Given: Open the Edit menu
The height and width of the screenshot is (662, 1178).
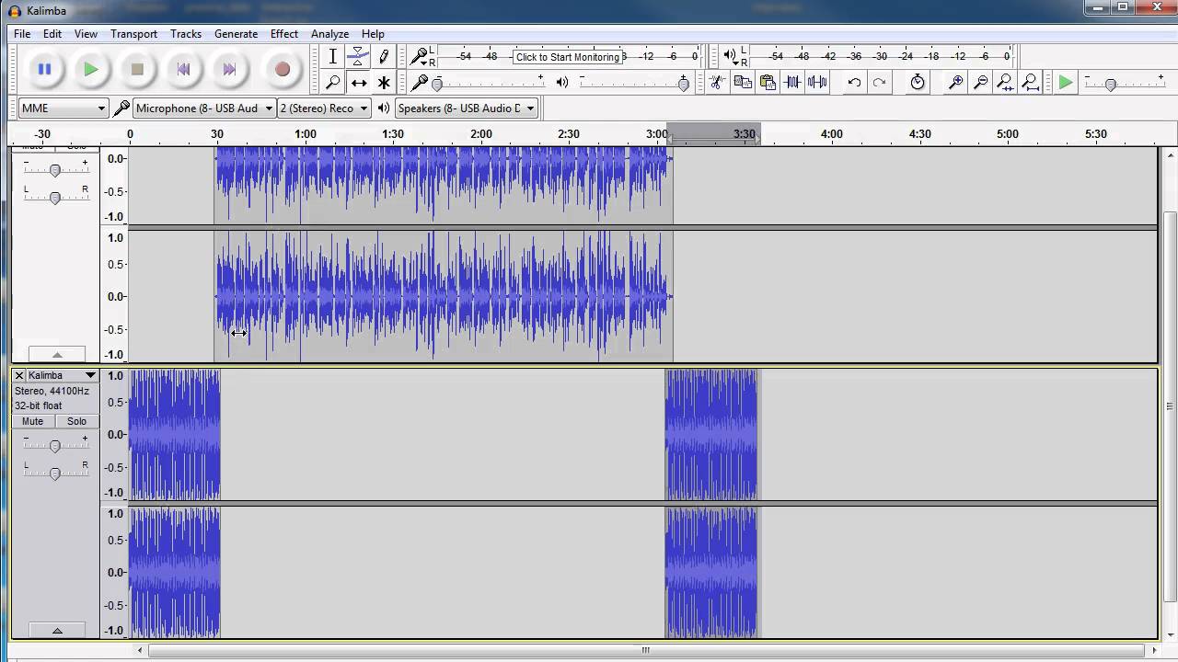Looking at the screenshot, I should click(x=52, y=34).
